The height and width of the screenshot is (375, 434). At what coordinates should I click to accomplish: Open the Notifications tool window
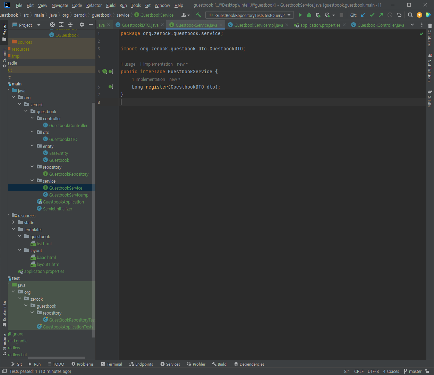point(429,68)
